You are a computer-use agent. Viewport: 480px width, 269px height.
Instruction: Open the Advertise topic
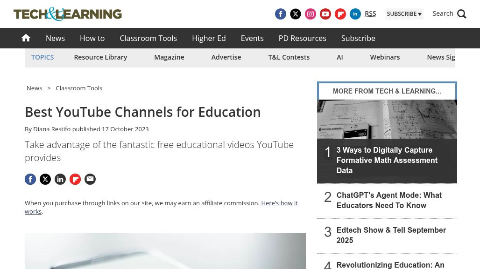[x=226, y=57]
